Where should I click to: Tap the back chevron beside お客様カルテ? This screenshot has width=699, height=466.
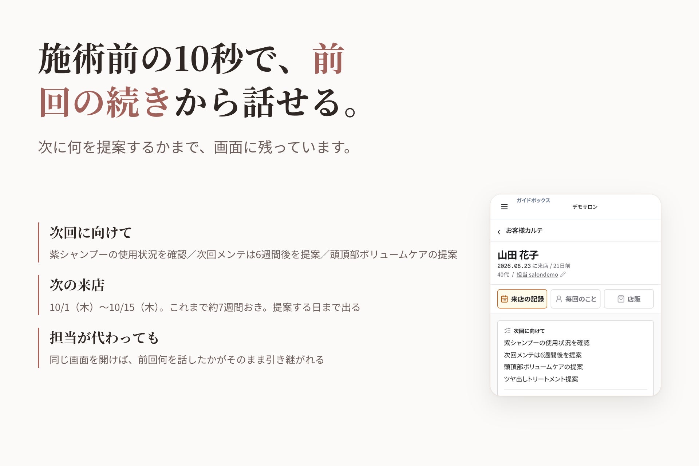(499, 232)
